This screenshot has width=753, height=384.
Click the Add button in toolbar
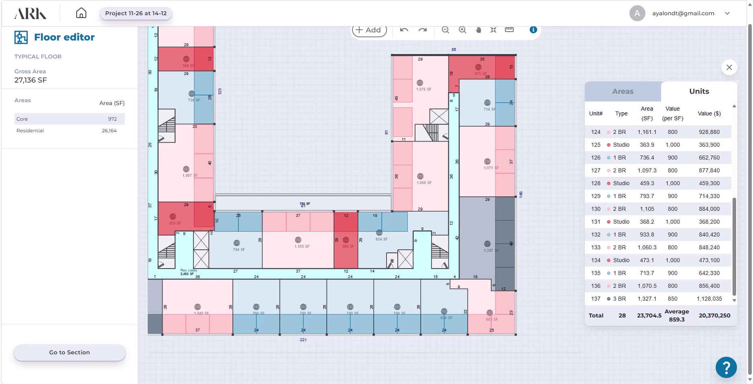[x=369, y=30]
